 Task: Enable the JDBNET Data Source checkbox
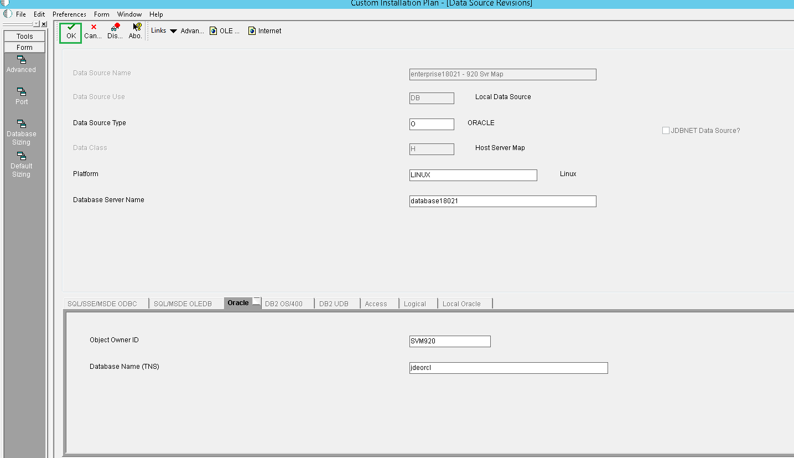point(666,130)
